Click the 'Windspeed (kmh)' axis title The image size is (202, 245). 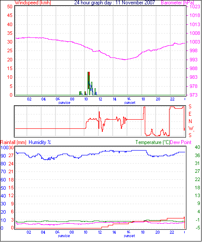[x=33, y=3]
